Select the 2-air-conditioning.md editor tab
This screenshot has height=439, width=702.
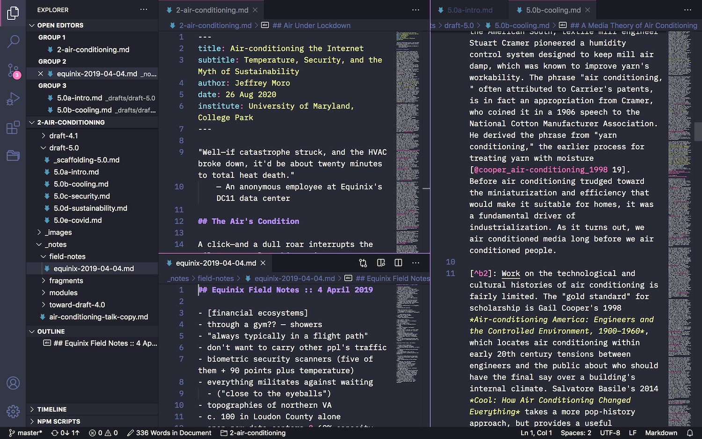point(212,10)
